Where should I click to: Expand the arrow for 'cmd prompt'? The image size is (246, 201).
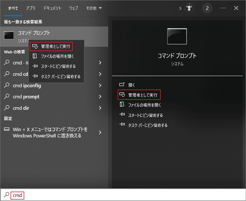pyautogui.click(x=100, y=97)
